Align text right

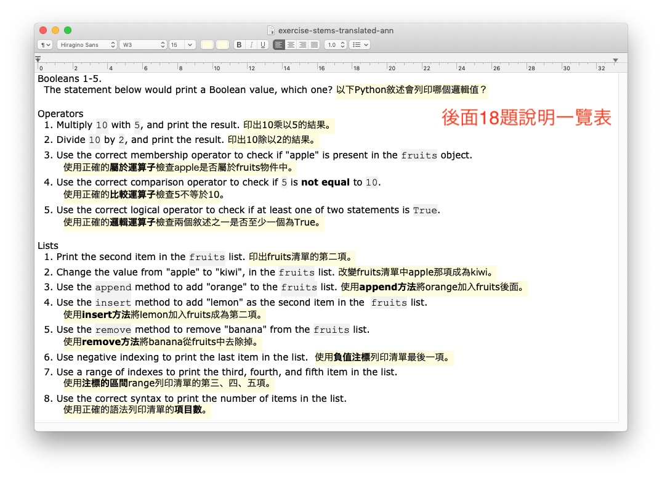point(302,45)
